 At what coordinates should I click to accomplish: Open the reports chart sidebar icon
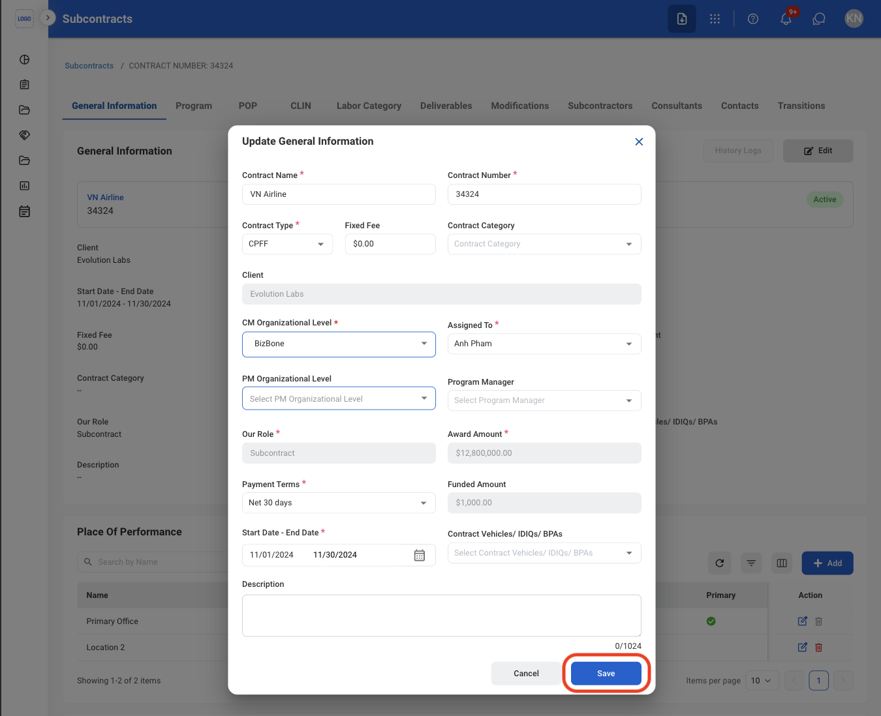[25, 186]
